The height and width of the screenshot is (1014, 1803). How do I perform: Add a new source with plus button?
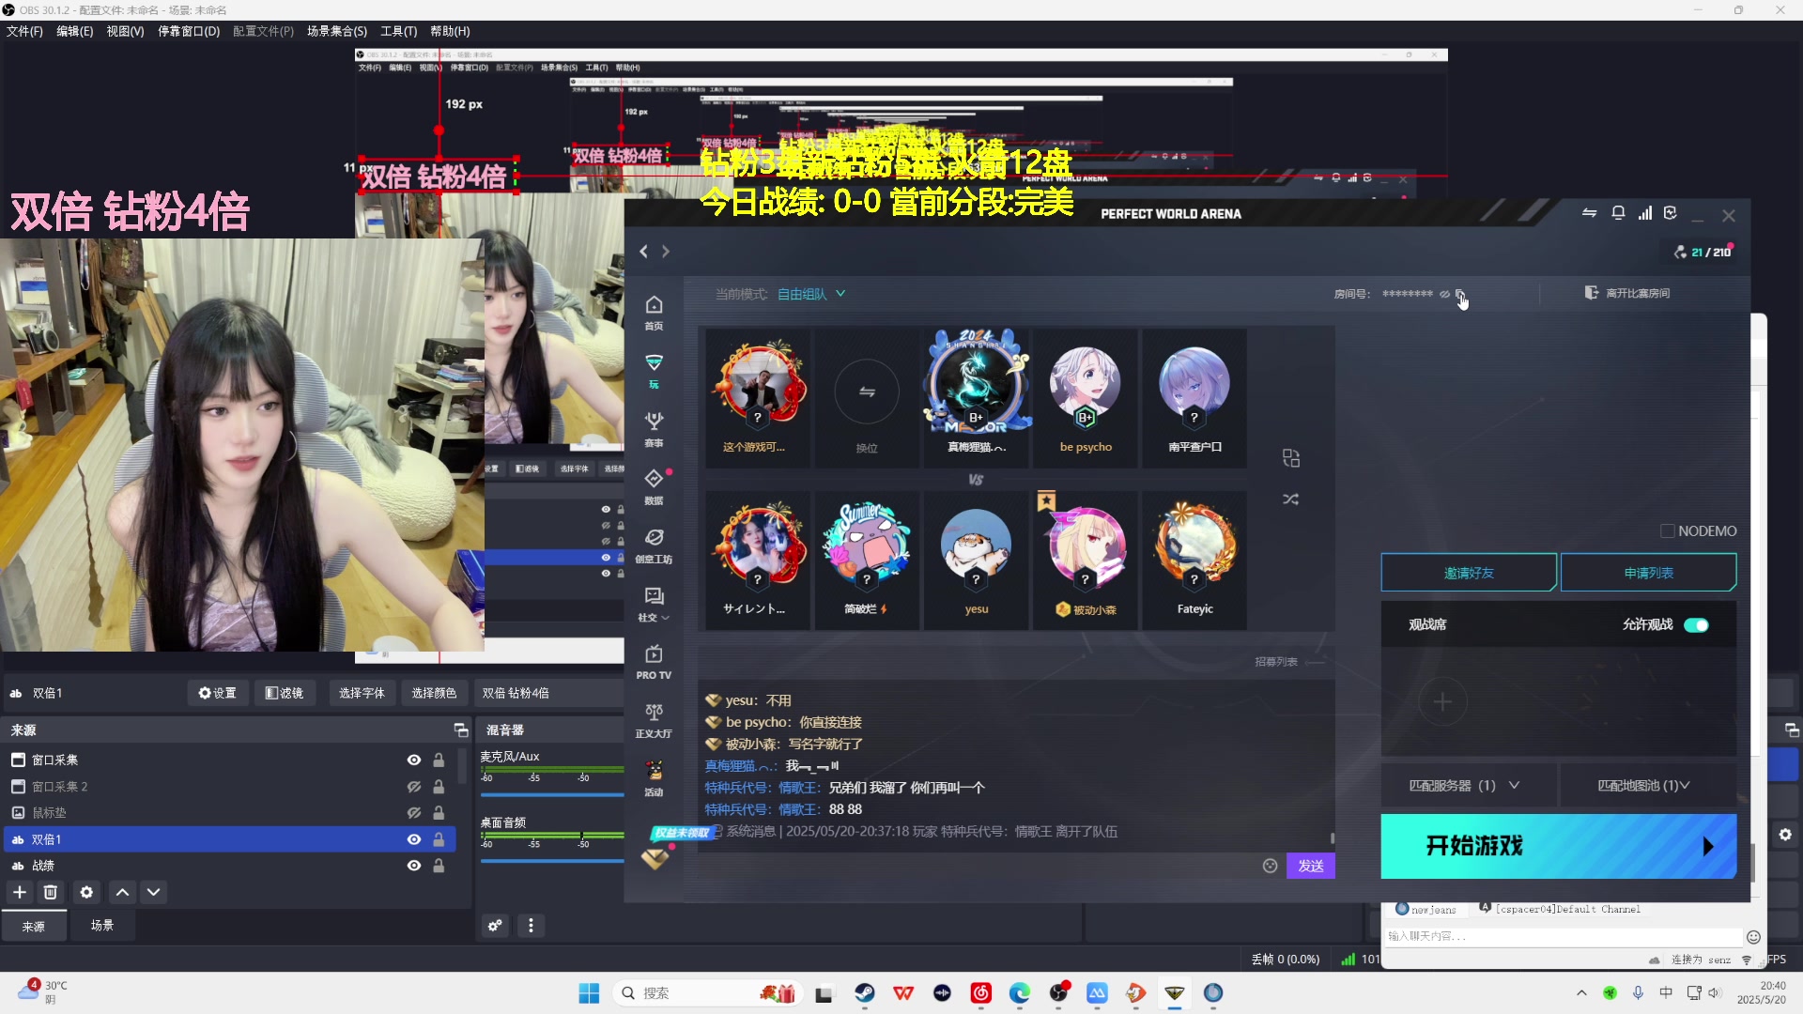coord(19,892)
